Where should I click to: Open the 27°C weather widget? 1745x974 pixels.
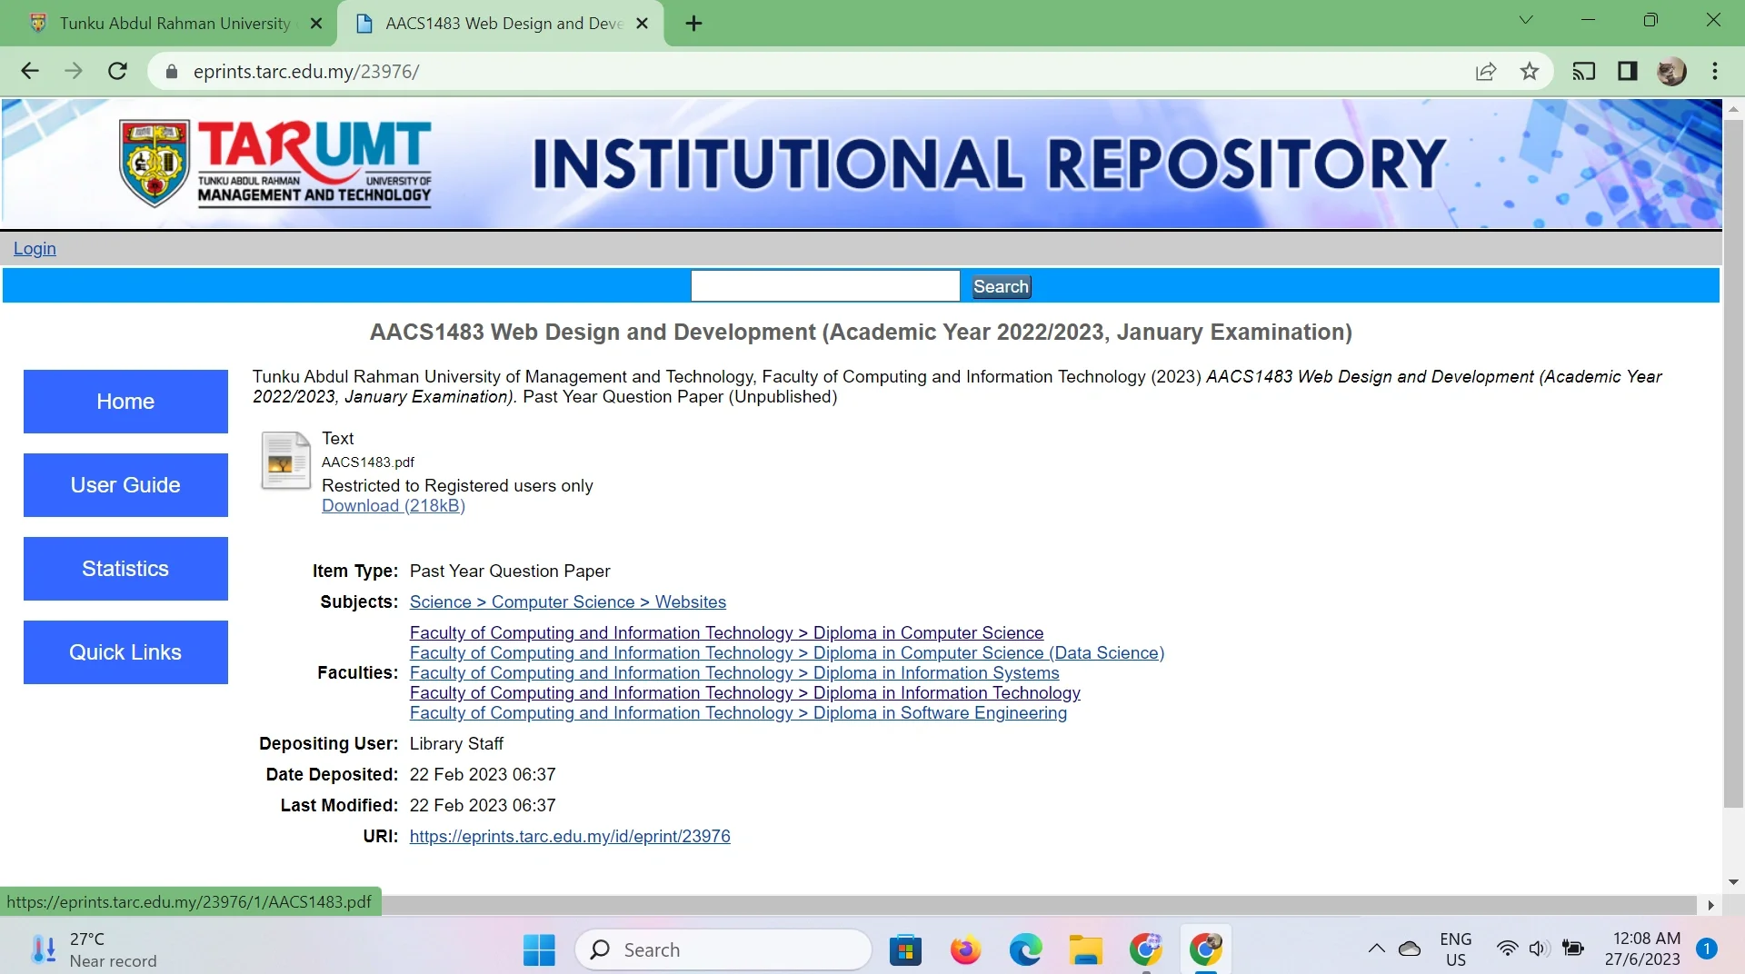click(92, 950)
